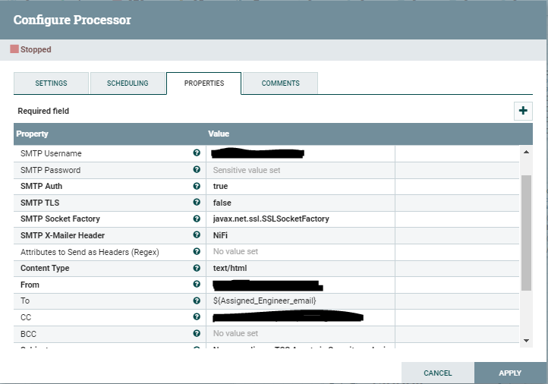The image size is (548, 384).
Task: Open help icon for SMTP Username
Action: [x=197, y=153]
